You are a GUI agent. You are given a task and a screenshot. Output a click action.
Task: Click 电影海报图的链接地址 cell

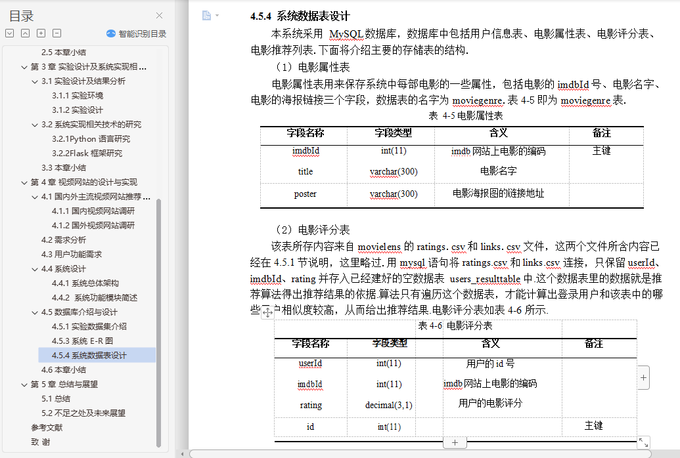tap(498, 194)
